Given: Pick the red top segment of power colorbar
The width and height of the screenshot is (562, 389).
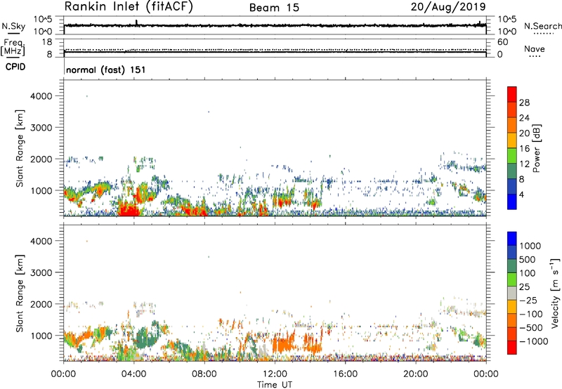Looking at the screenshot, I should (x=512, y=94).
